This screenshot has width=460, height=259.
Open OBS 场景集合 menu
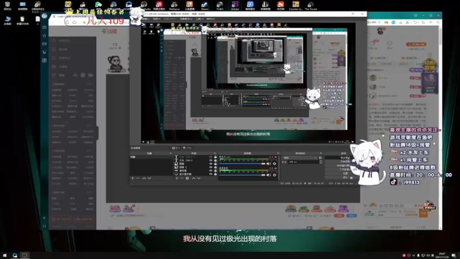pyautogui.click(x=186, y=19)
